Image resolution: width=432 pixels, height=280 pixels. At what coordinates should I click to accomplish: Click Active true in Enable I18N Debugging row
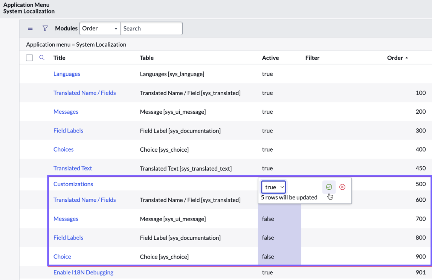tap(267, 272)
